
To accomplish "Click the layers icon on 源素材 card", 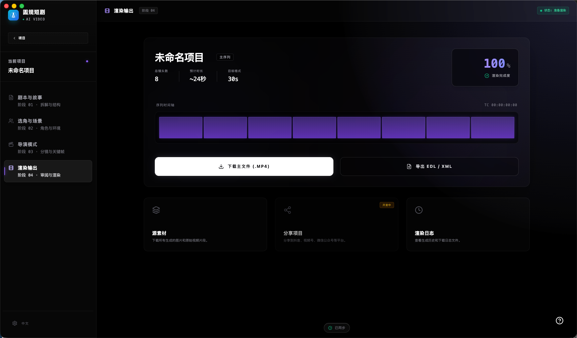I will 156,210.
